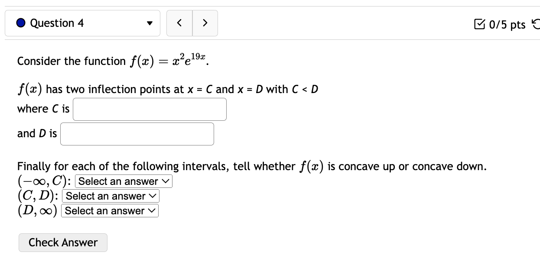Select the question navigation back chevron
Viewport: 540px width, 271px height.
(179, 23)
